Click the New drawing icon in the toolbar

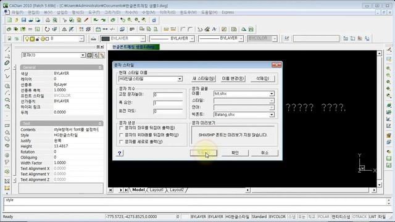pyautogui.click(x=9, y=20)
